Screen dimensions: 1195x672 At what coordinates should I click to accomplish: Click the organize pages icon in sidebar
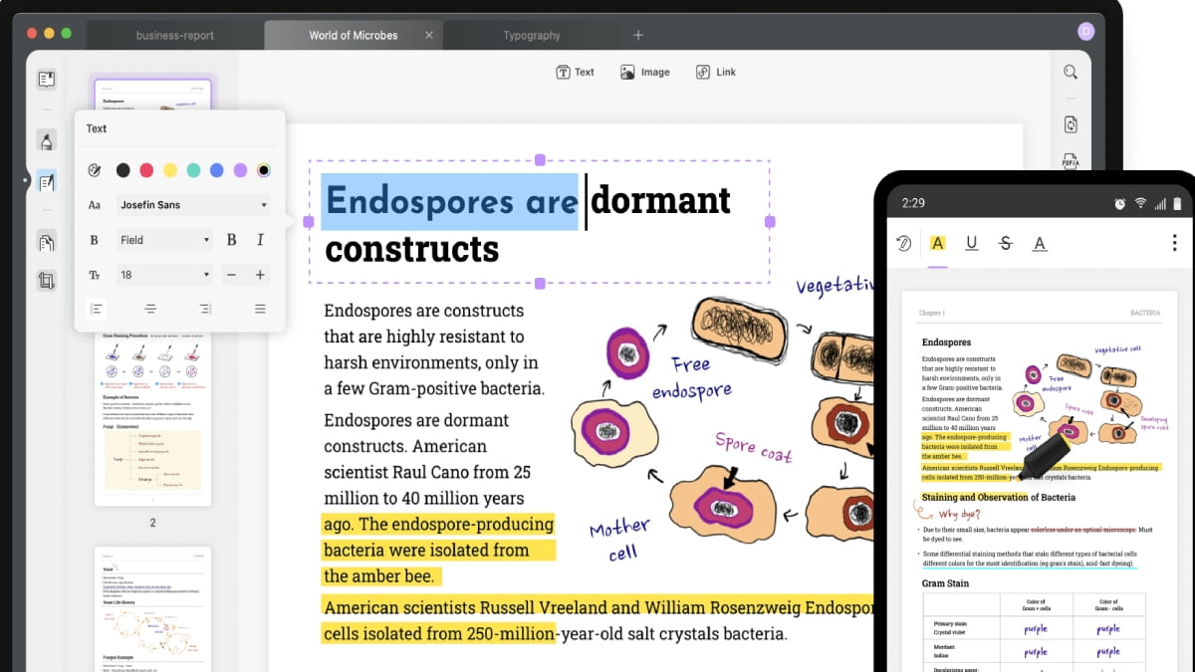click(x=46, y=241)
